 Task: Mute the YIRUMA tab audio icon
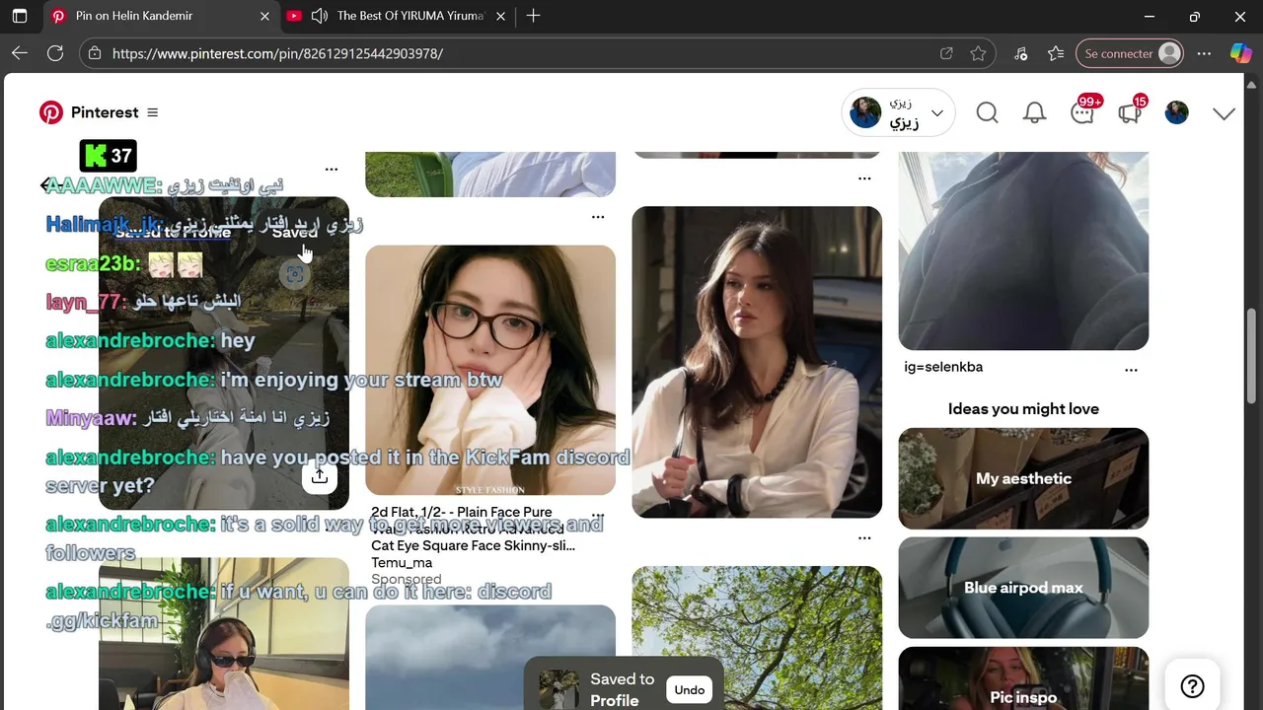(319, 16)
